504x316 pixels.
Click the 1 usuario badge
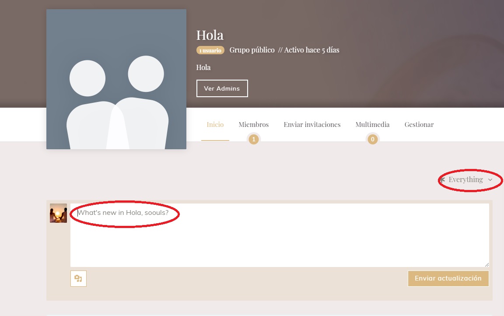pos(210,50)
